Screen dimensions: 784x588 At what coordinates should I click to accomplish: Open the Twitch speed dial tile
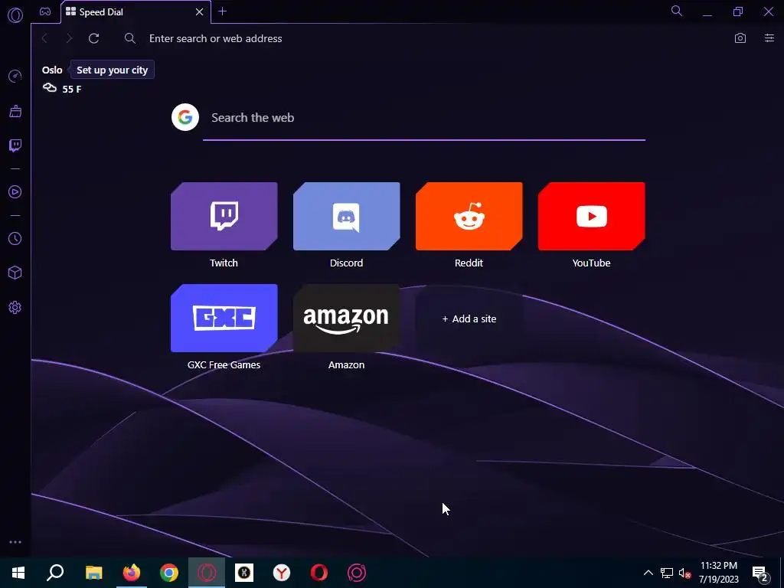coord(224,216)
